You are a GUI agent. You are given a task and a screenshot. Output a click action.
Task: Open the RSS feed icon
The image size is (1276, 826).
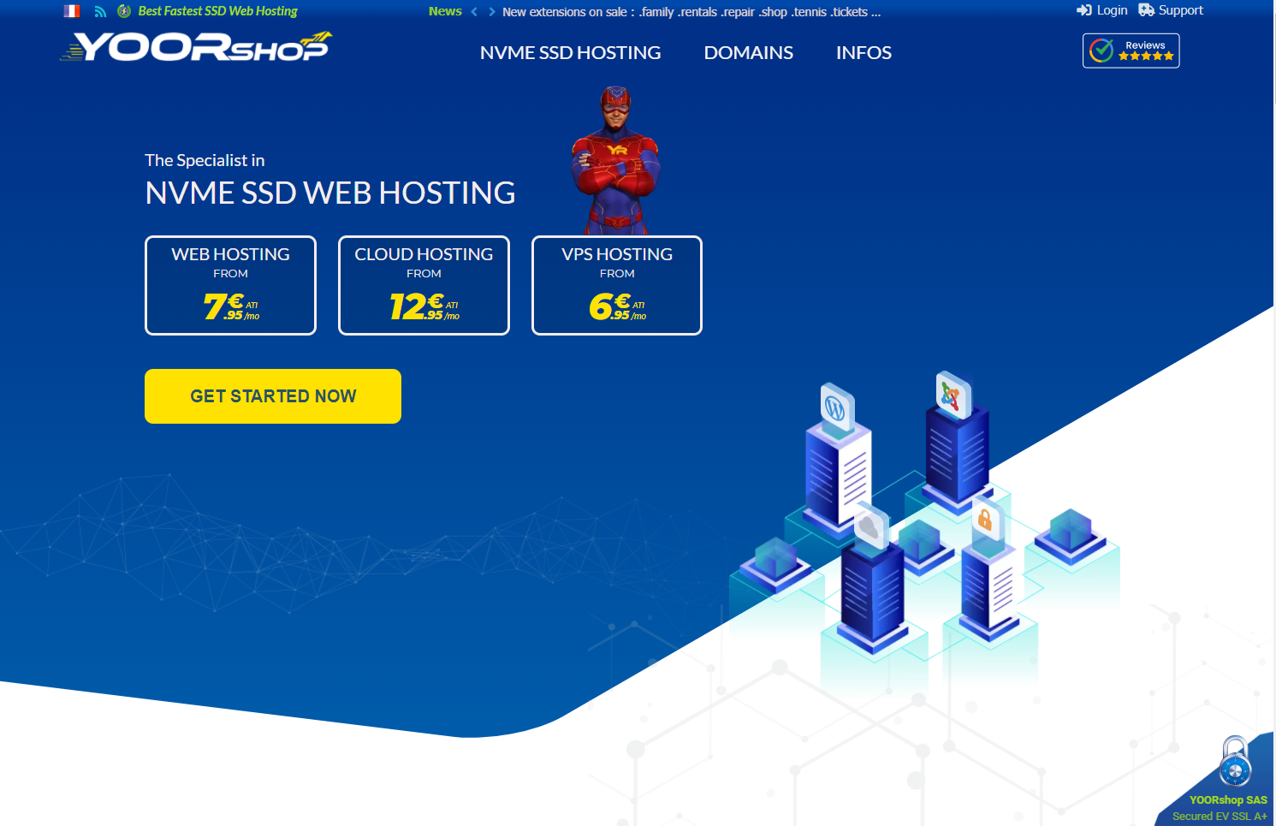pos(100,11)
